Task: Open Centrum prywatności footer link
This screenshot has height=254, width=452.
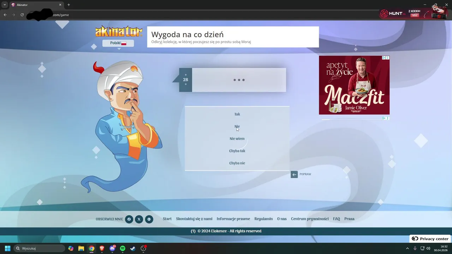Action: 310,219
